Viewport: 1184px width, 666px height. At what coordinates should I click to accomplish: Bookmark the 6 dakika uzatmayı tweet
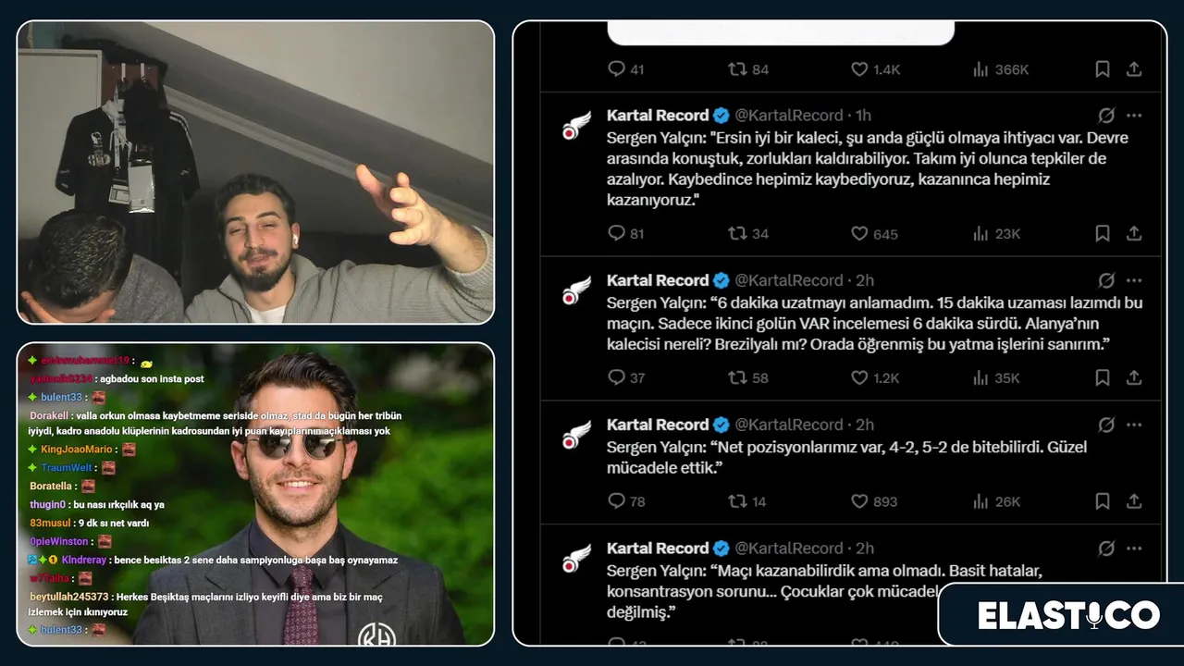(1102, 377)
